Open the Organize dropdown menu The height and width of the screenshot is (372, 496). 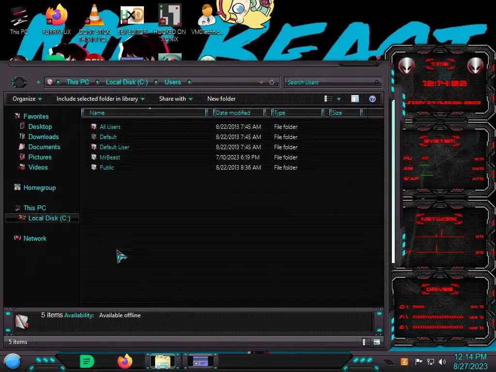(27, 99)
